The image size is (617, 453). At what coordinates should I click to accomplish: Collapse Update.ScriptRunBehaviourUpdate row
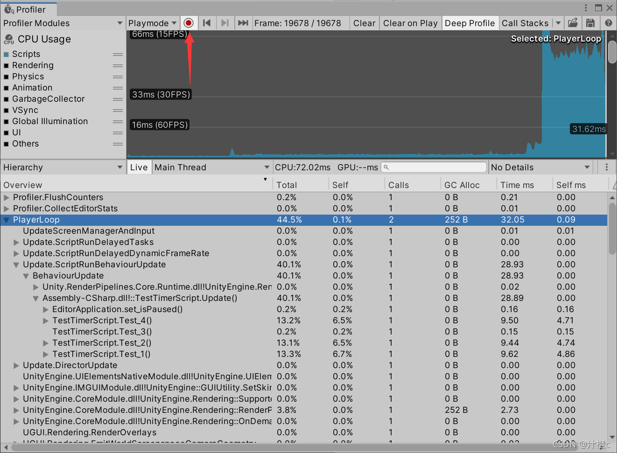point(16,265)
